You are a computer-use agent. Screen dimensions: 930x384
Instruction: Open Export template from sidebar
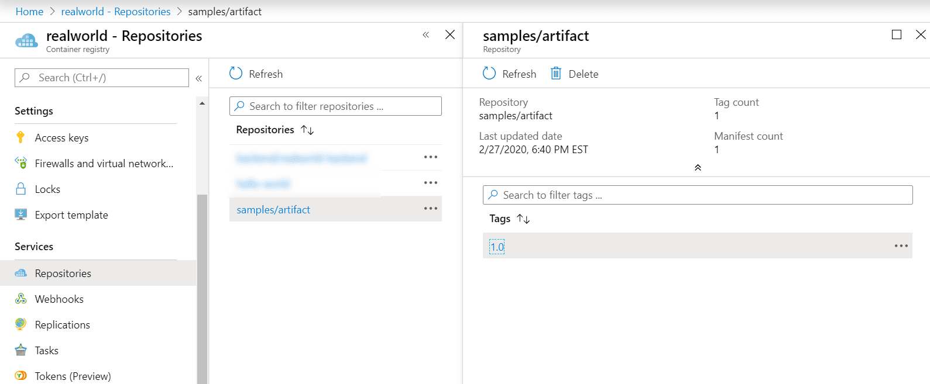coord(71,215)
